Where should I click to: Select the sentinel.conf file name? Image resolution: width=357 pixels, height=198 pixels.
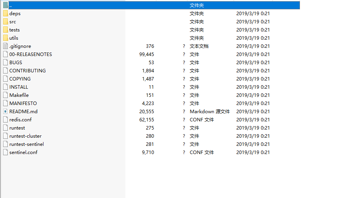[x=23, y=152]
